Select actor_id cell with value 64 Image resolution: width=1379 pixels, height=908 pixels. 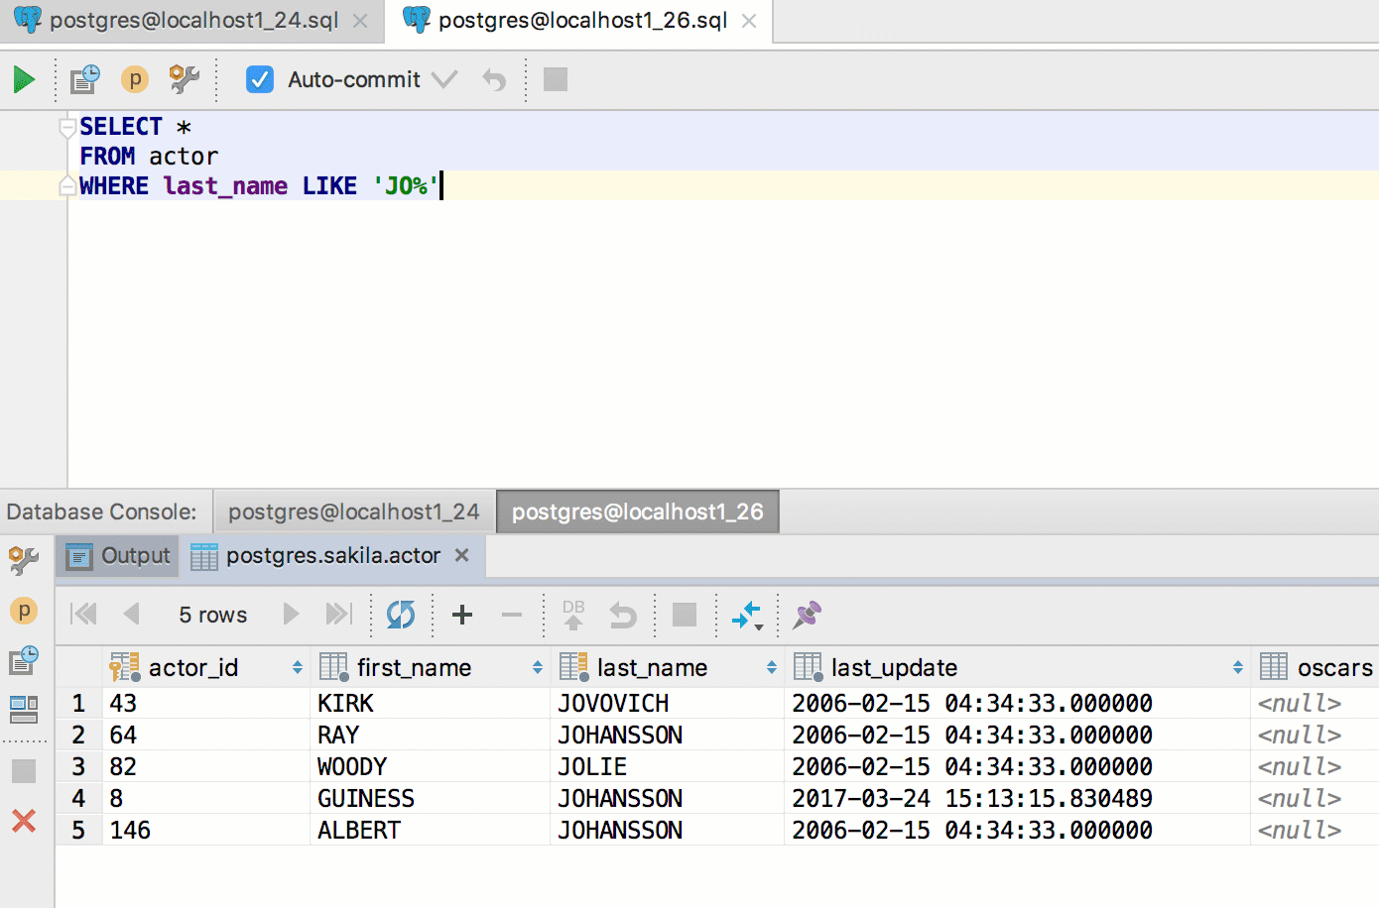pyautogui.click(x=206, y=736)
